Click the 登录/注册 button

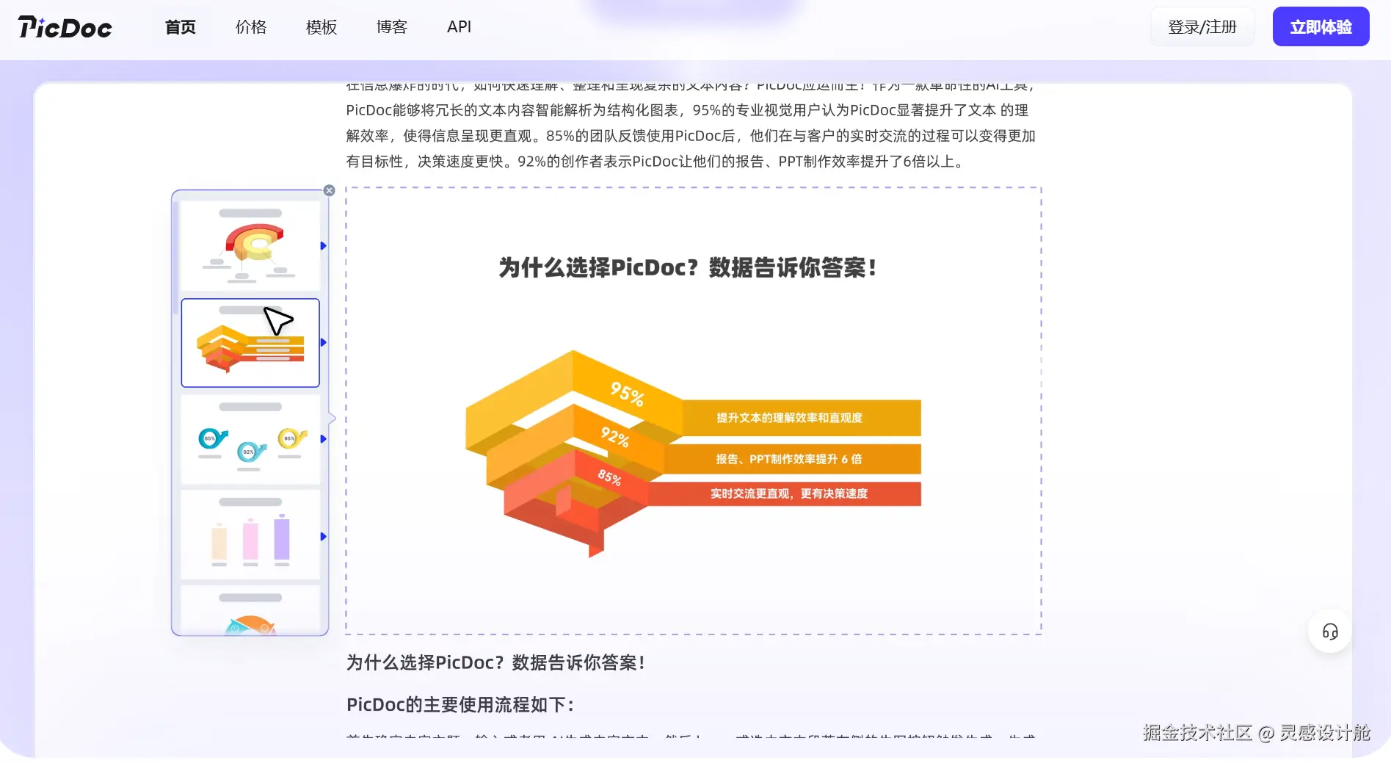pyautogui.click(x=1202, y=27)
